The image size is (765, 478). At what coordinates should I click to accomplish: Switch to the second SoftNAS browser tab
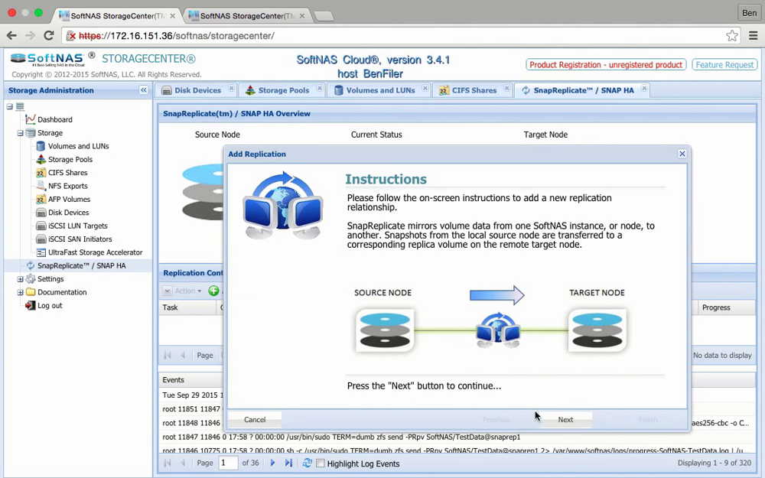pos(247,15)
